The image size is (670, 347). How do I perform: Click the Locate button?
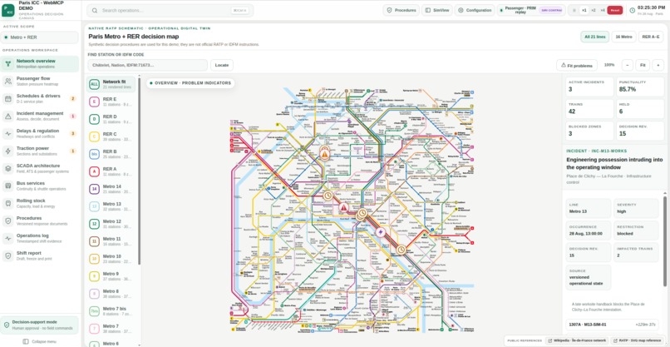coord(222,65)
